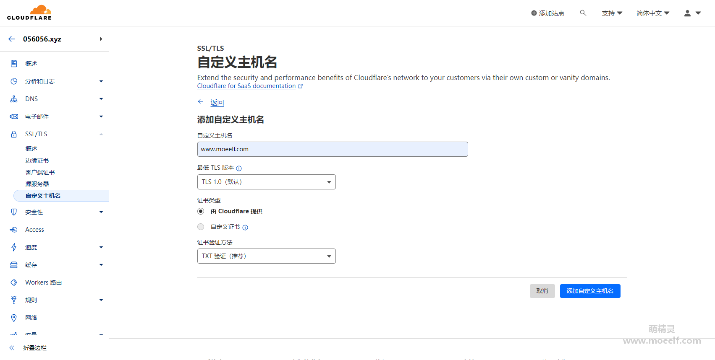Open 源服务器 submenu item

pos(37,184)
